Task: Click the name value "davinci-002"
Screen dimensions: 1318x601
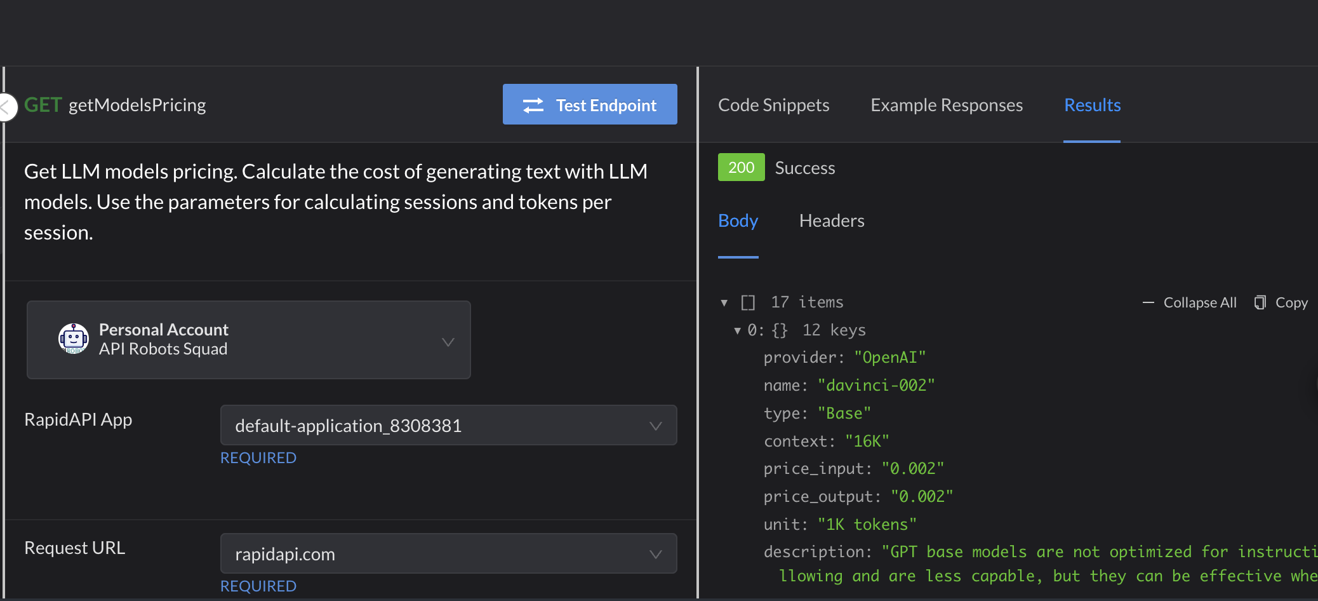Action: [x=876, y=386]
